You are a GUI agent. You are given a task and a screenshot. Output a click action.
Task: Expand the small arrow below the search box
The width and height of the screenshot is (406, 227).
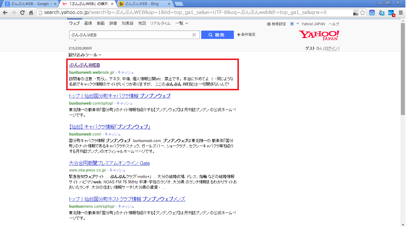[75, 40]
